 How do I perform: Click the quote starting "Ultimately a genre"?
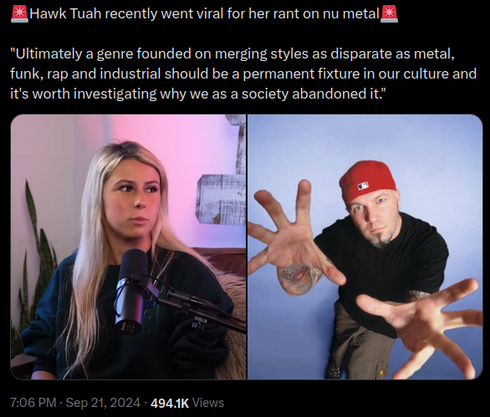click(243, 74)
